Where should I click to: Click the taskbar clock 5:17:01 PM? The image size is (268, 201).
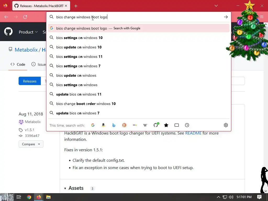point(244,197)
